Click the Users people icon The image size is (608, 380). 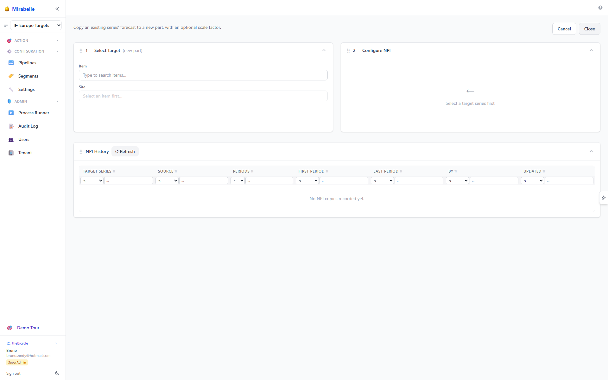(11, 140)
